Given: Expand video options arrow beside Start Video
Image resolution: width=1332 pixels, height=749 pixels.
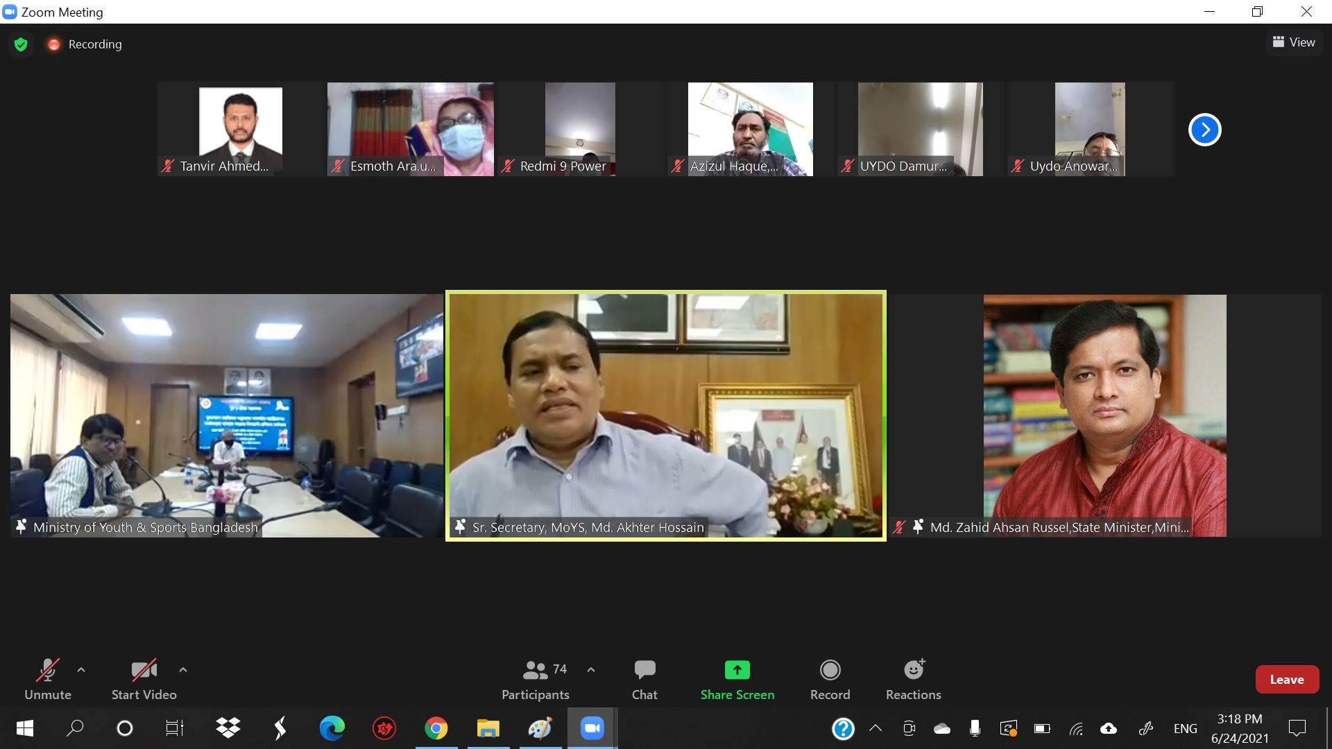Looking at the screenshot, I should [183, 670].
